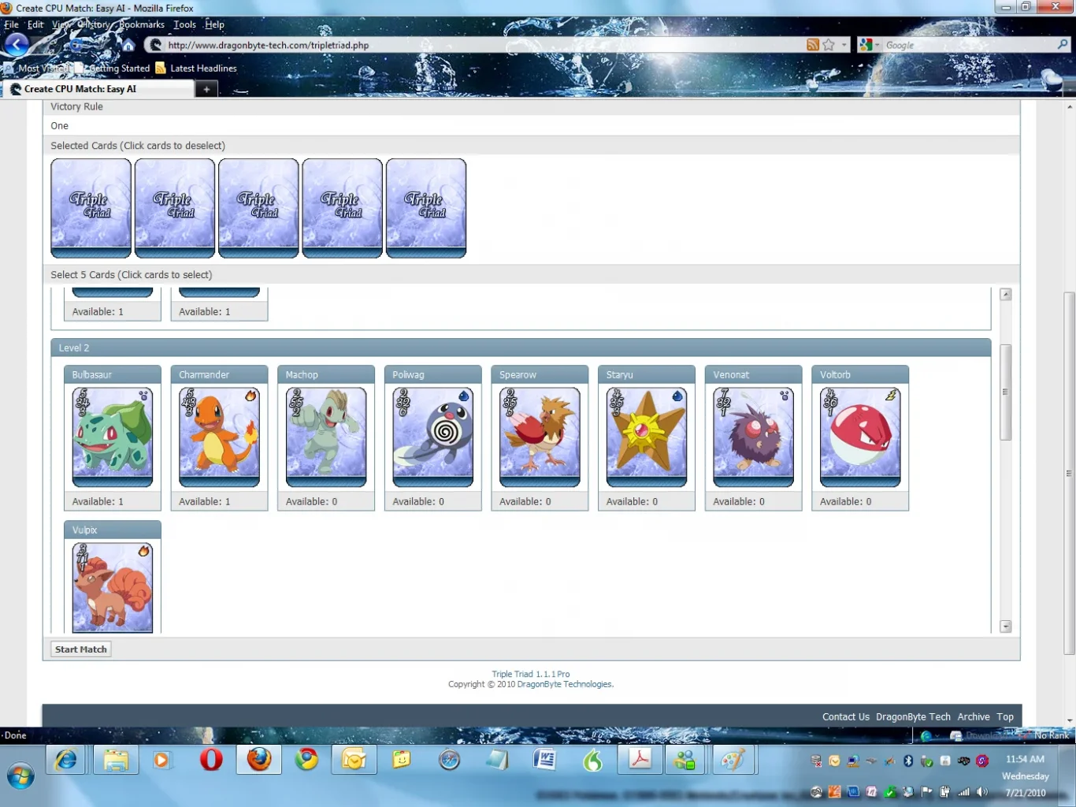Launch the media player taskbar icon
Viewport: 1076px width, 807px height.
161,760
